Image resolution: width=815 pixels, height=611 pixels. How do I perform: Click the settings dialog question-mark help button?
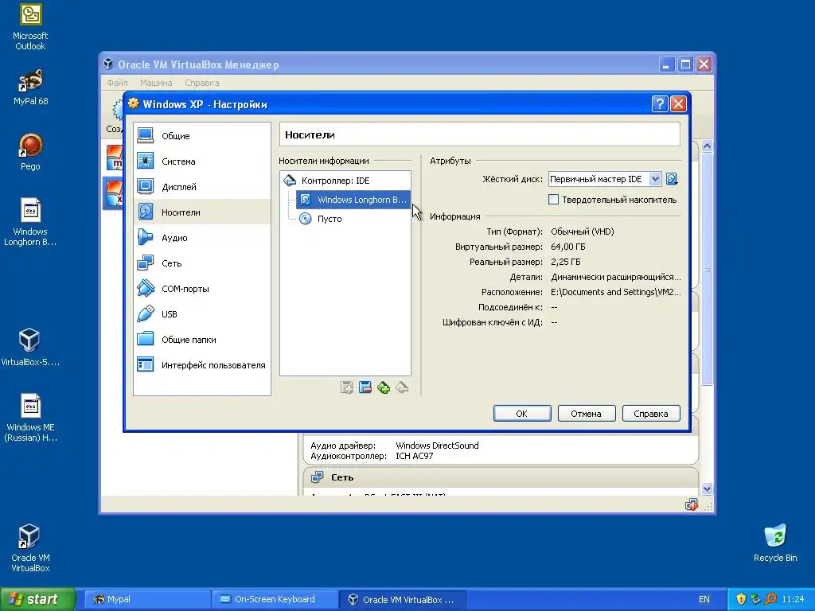(660, 104)
